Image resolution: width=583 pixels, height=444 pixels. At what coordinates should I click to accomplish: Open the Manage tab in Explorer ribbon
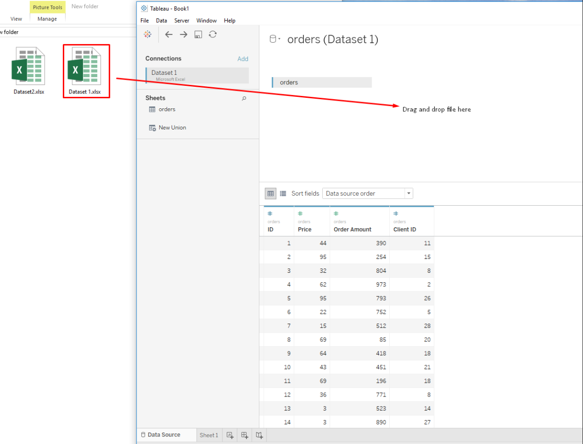tap(47, 19)
